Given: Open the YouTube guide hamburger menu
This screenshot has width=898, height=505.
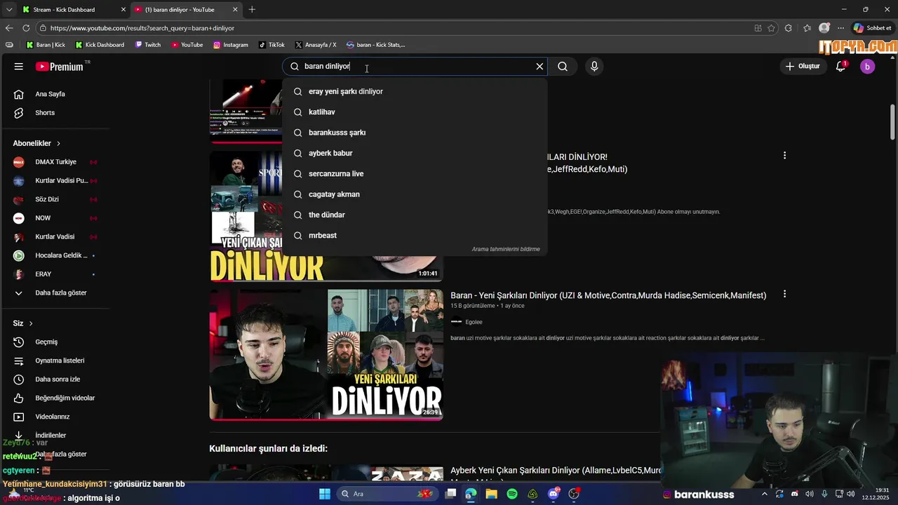Looking at the screenshot, I should click(x=18, y=67).
